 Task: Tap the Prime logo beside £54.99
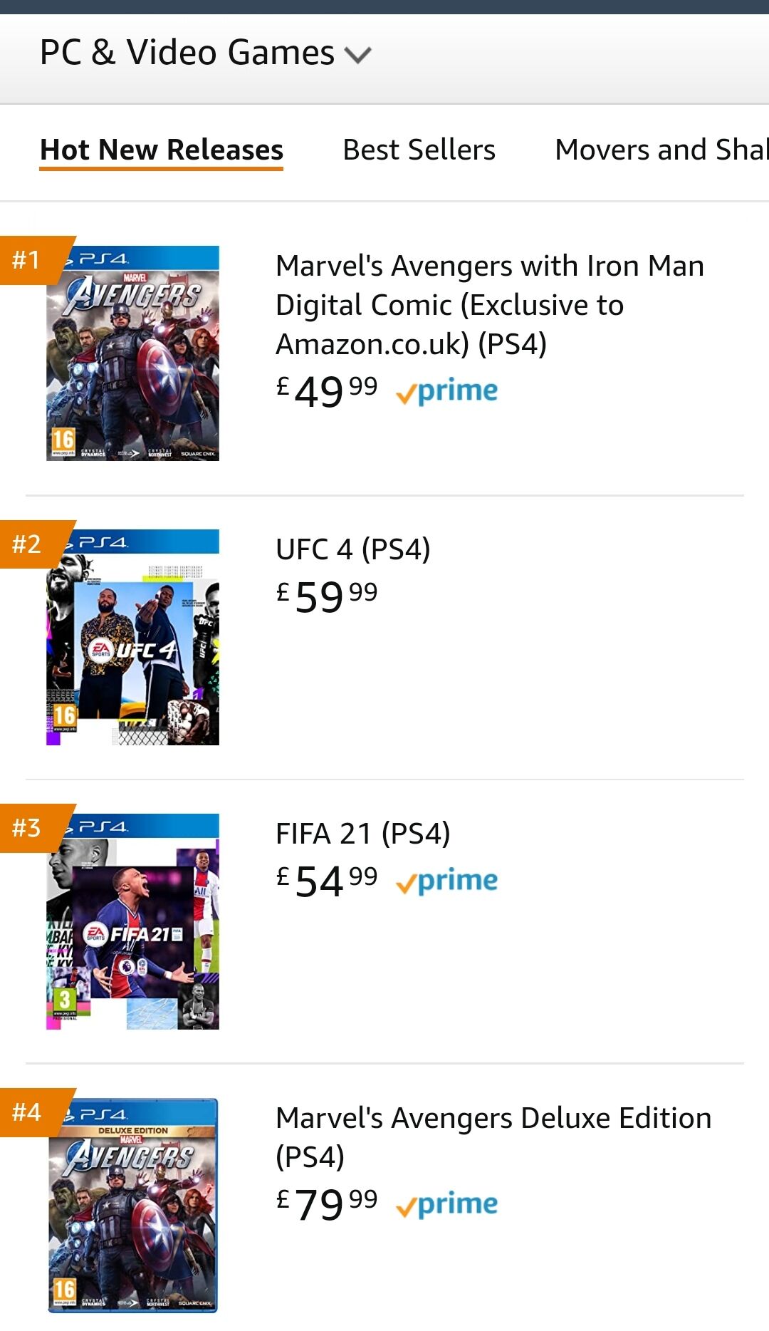click(446, 881)
